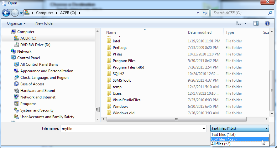Click the PerfLogs folder icon
This screenshot has width=277, height=148.
[109, 48]
